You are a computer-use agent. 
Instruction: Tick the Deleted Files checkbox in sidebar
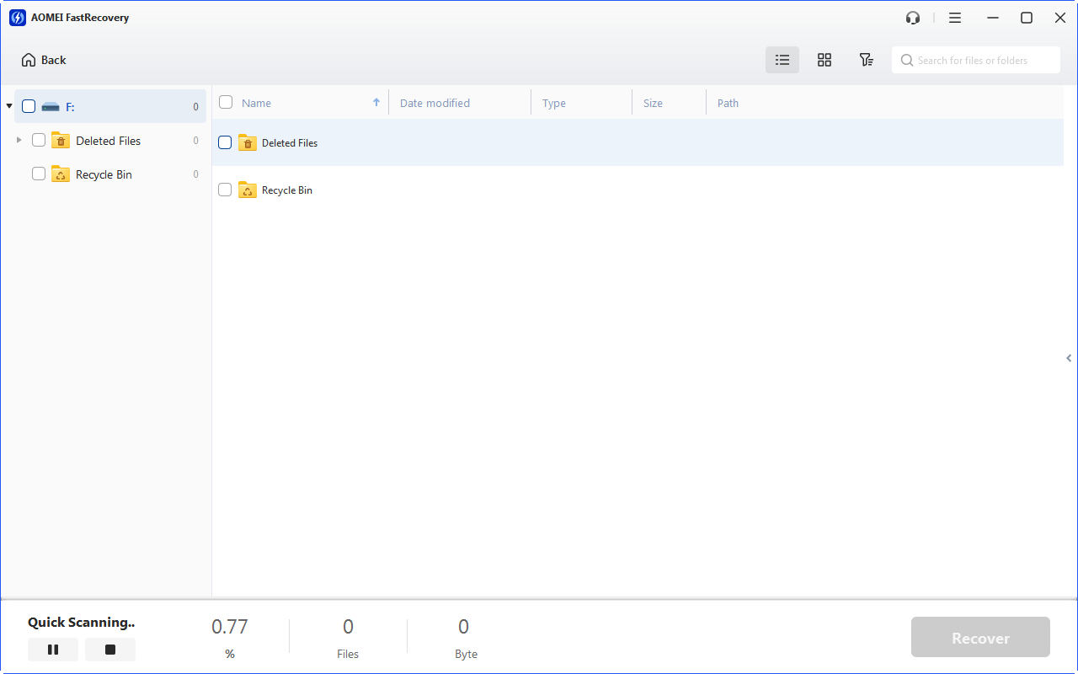pyautogui.click(x=39, y=140)
